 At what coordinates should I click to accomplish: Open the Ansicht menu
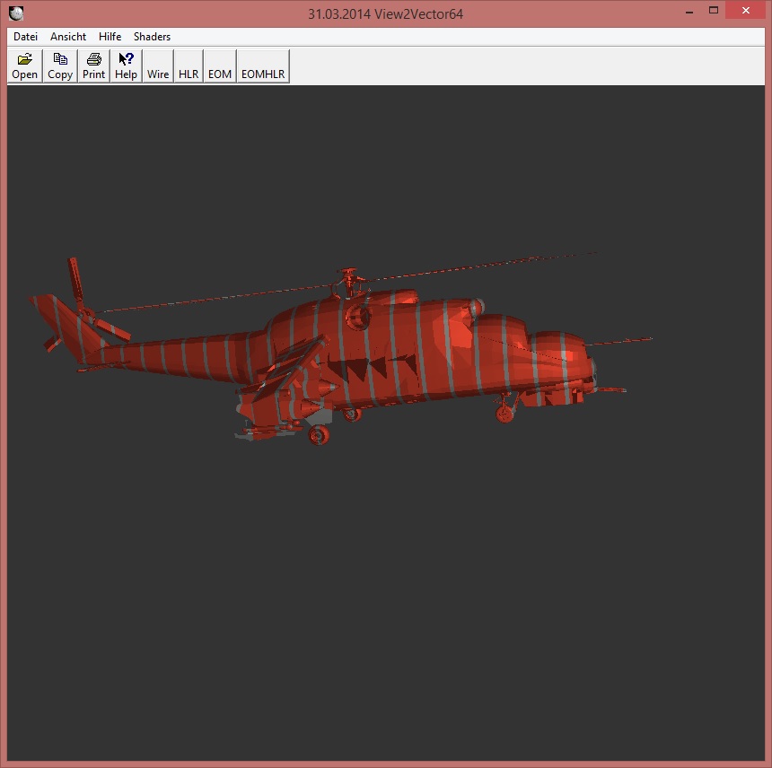(68, 37)
